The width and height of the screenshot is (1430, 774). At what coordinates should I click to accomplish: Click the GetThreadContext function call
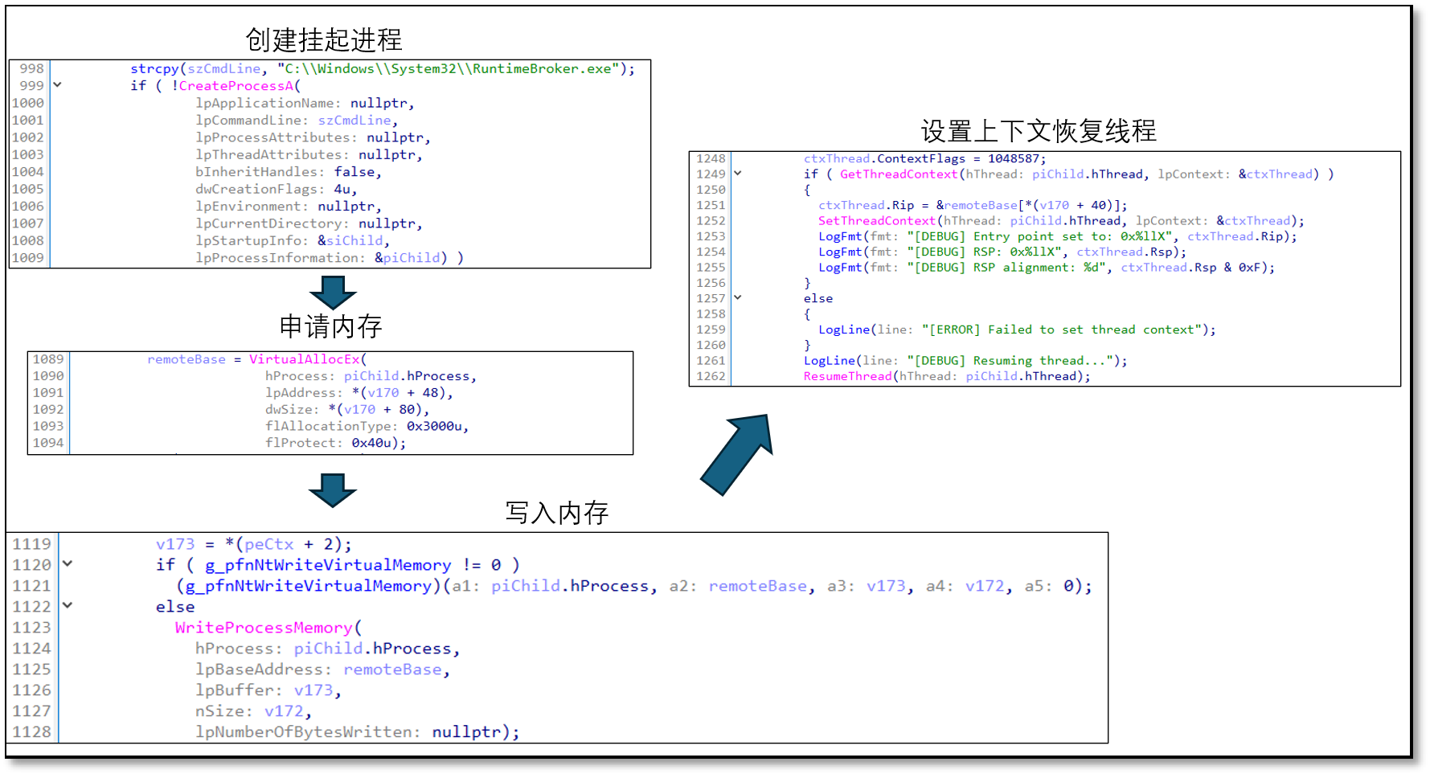click(x=899, y=174)
